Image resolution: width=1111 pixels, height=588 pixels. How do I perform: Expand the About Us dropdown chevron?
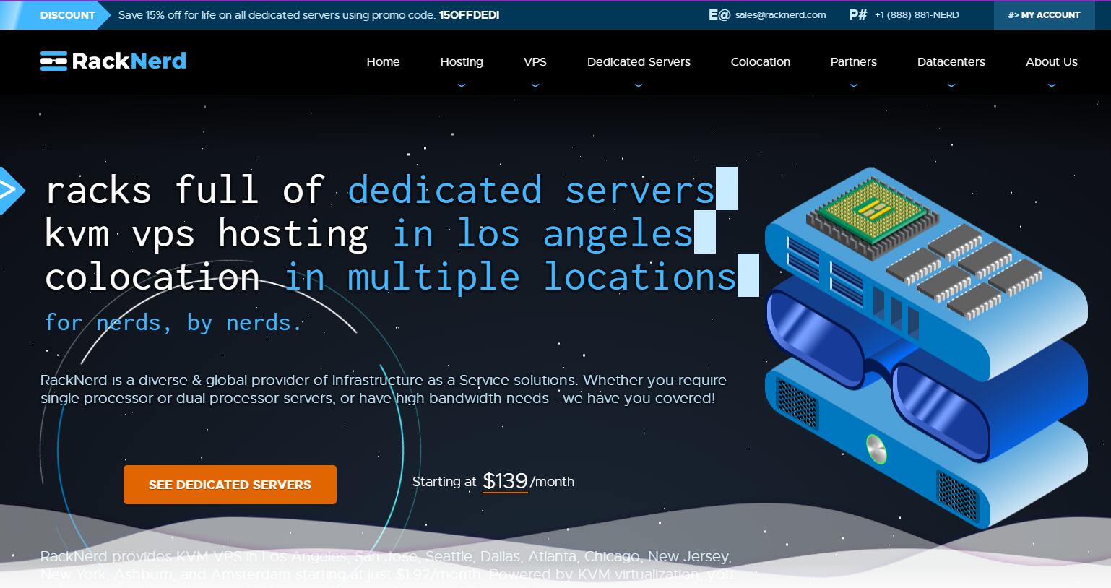point(1052,85)
